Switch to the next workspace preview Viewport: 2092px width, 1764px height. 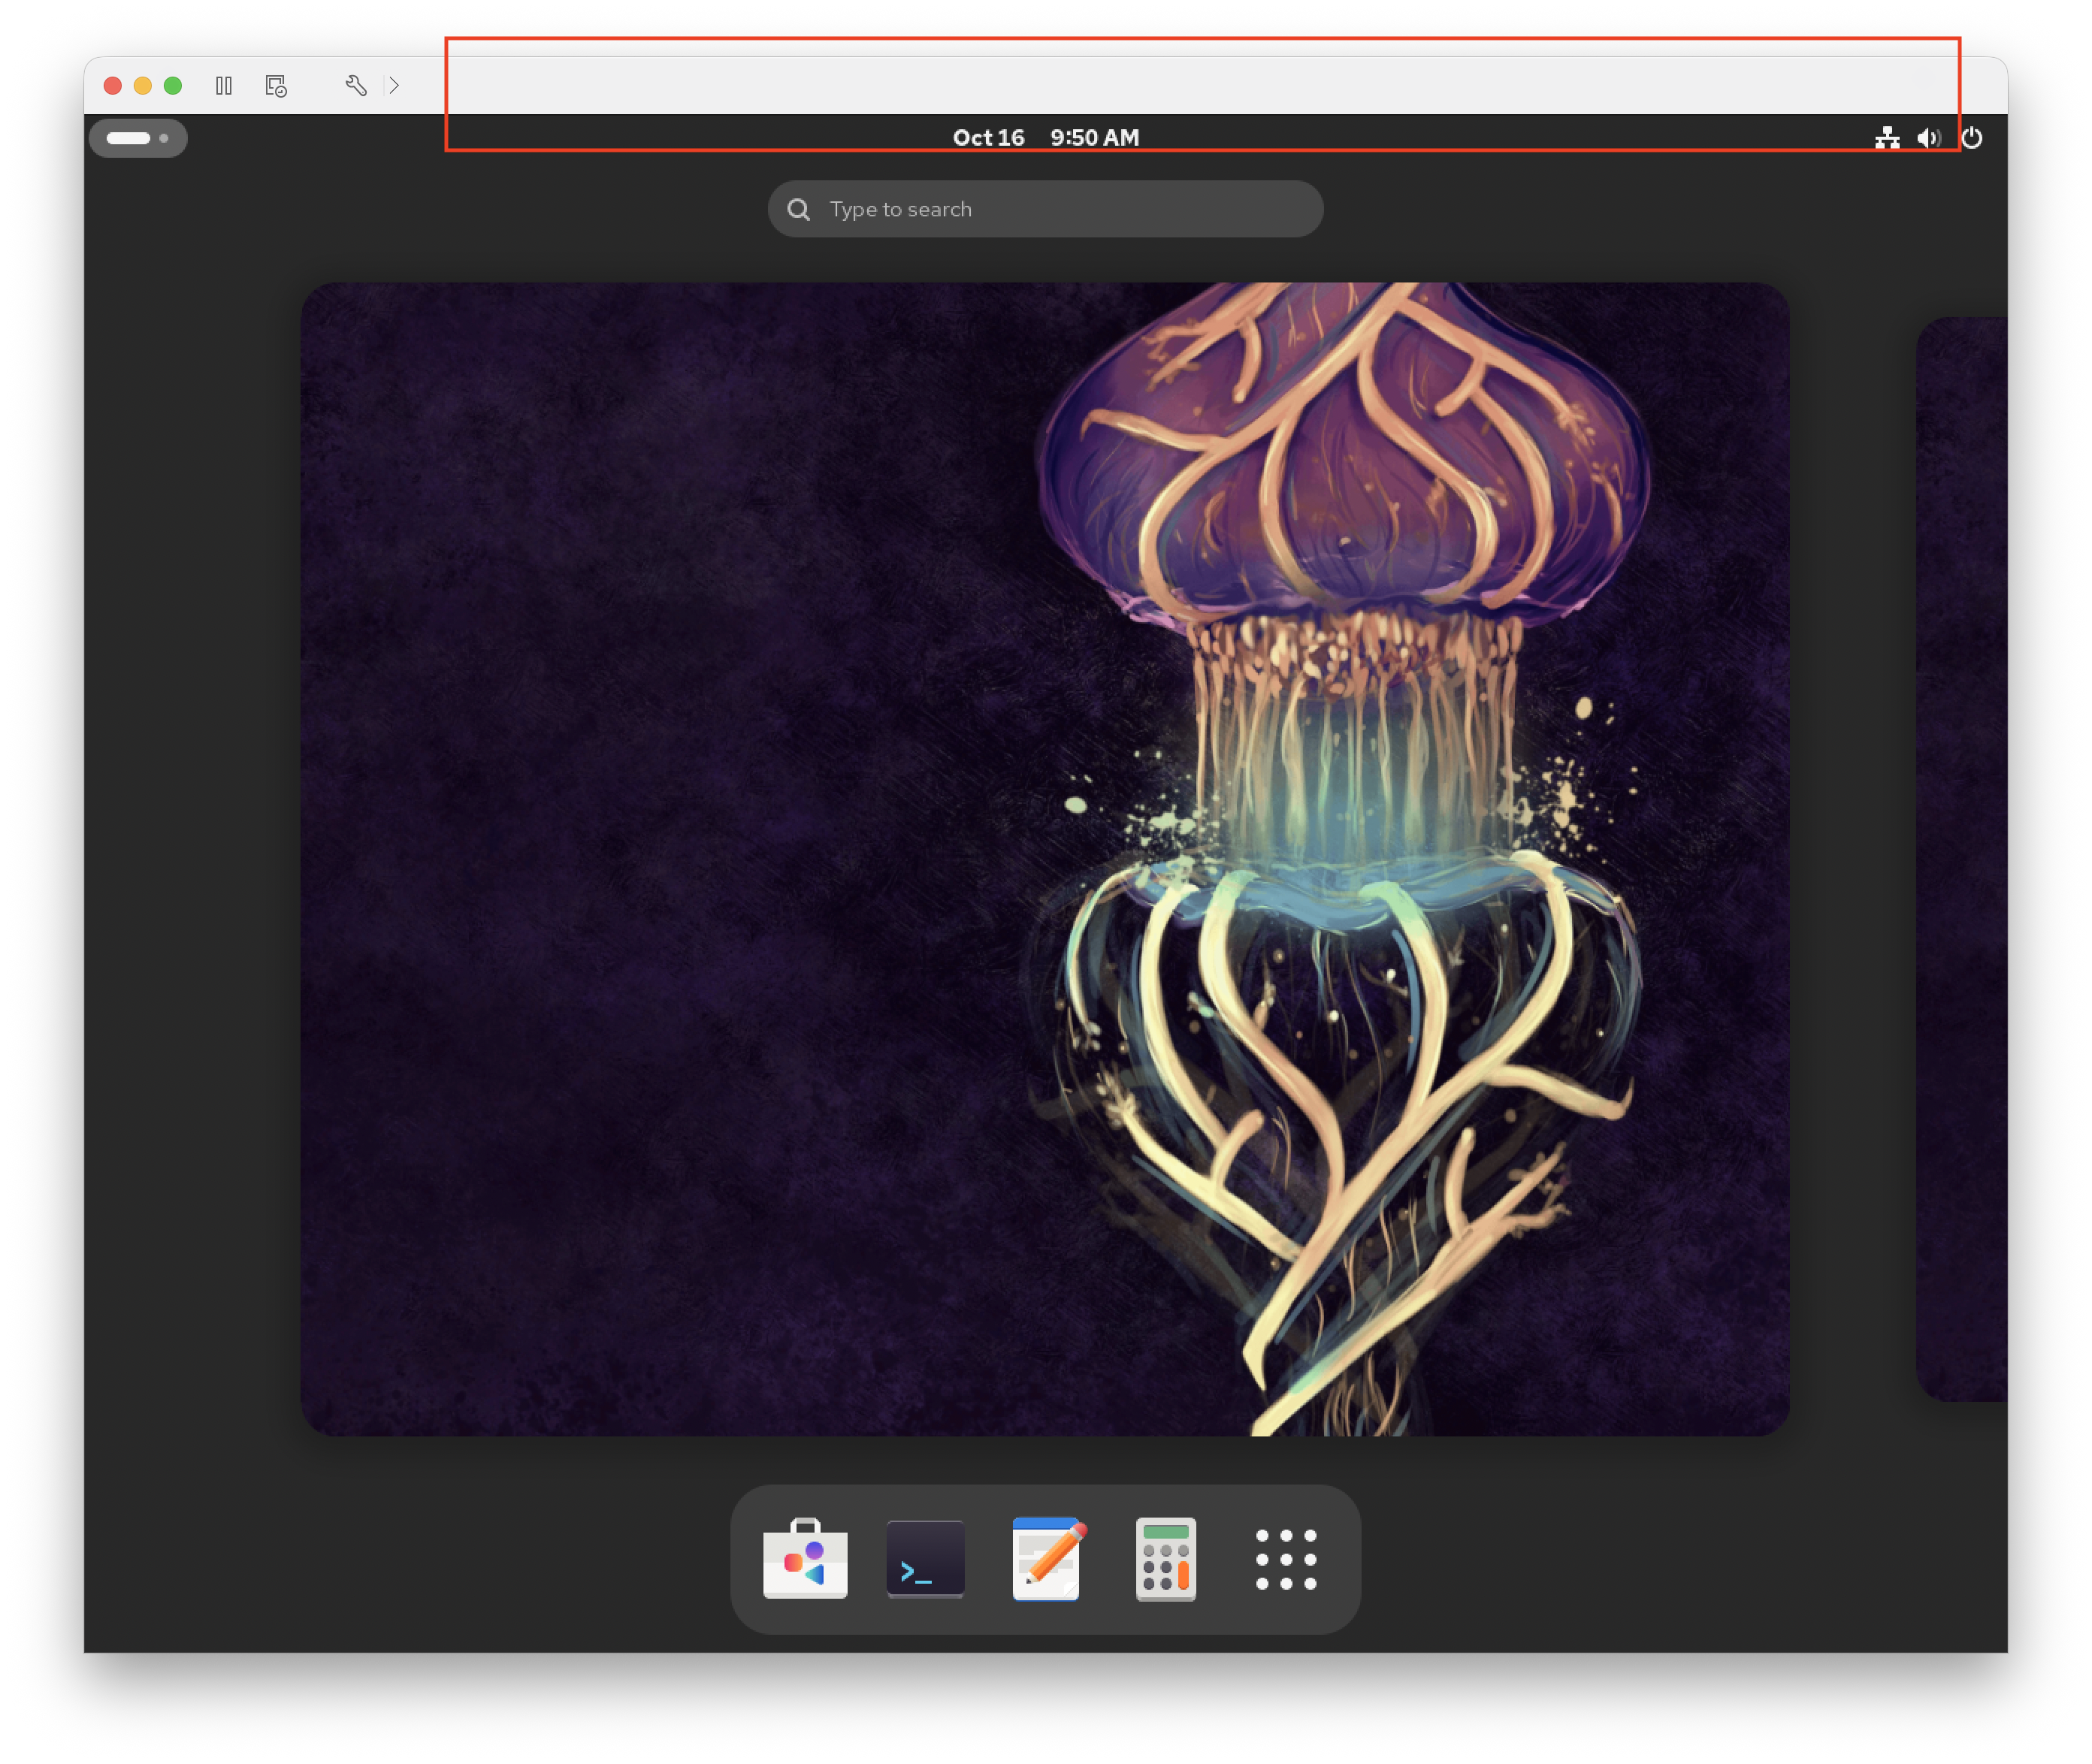(x=1962, y=858)
